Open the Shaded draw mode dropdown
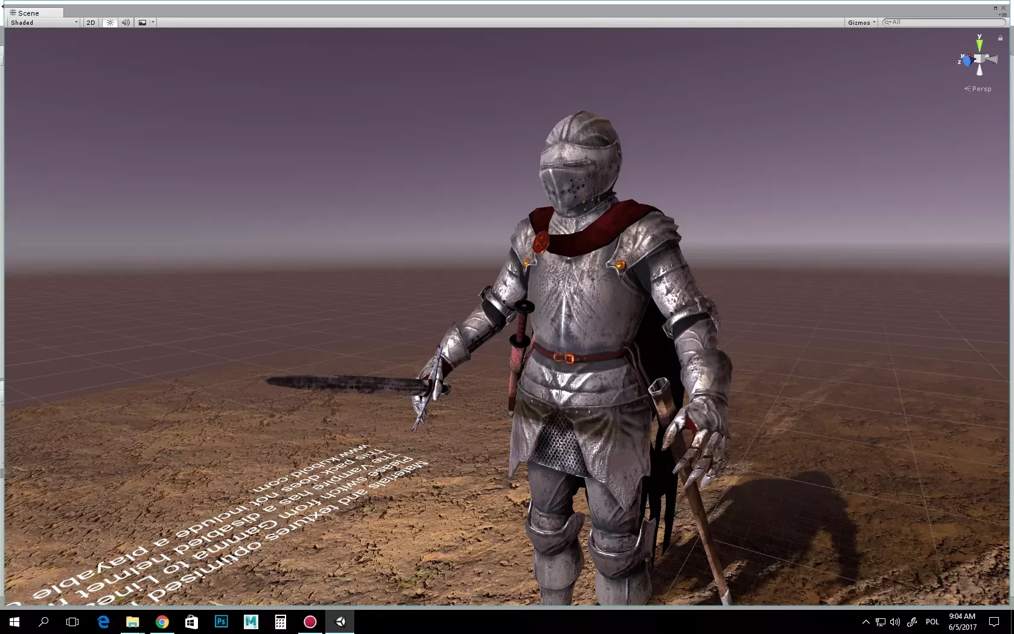 point(44,22)
